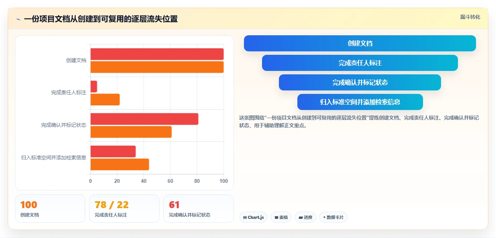Click the 完成确认并标记状态 caption under 61
Screen dimensions: 496x238
(189, 215)
